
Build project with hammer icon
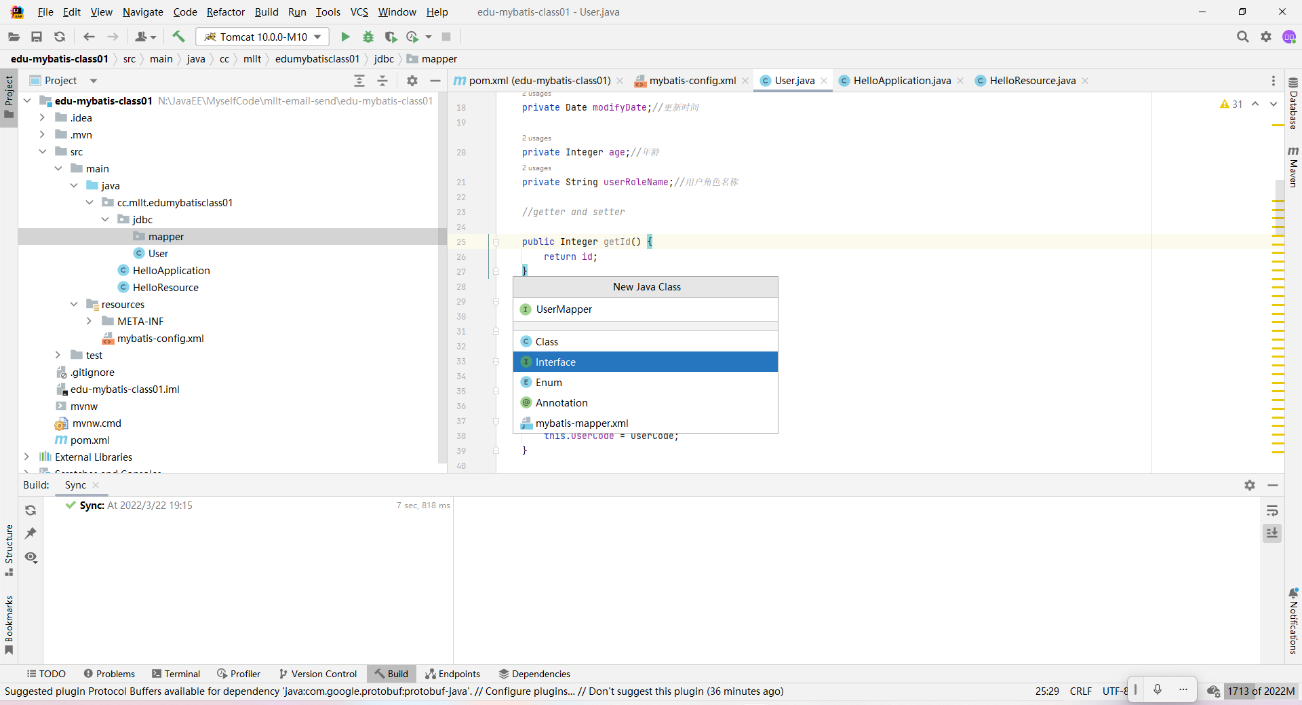178,37
